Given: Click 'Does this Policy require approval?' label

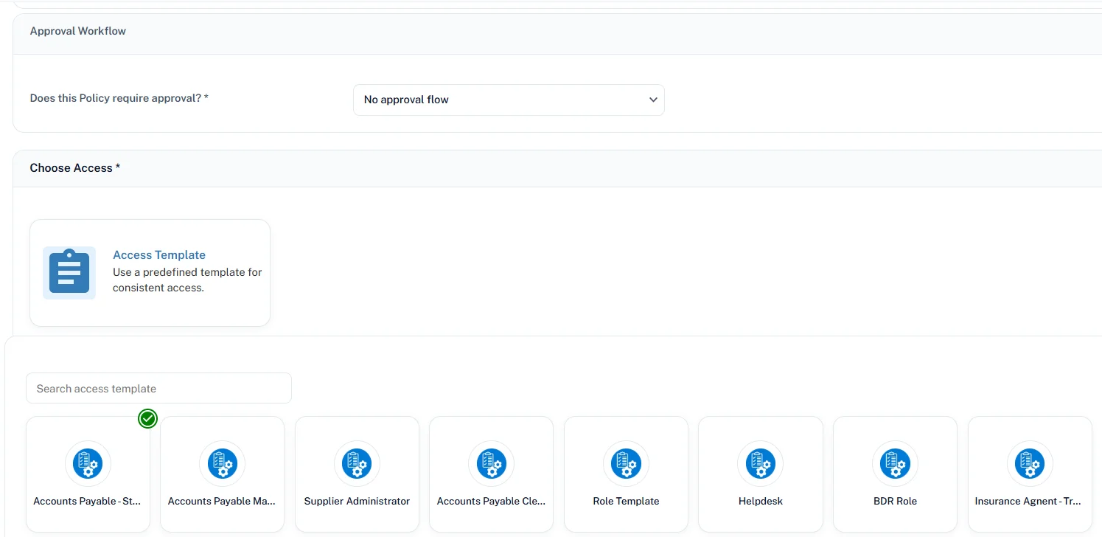Looking at the screenshot, I should tap(119, 97).
